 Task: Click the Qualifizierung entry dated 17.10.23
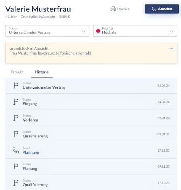35,185
